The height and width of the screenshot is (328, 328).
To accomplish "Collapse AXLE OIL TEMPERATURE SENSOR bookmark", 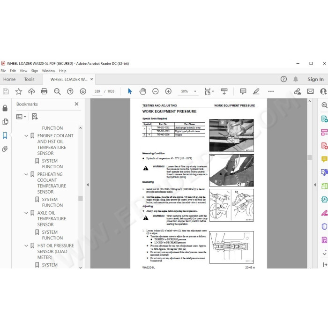I will [x=26, y=213].
